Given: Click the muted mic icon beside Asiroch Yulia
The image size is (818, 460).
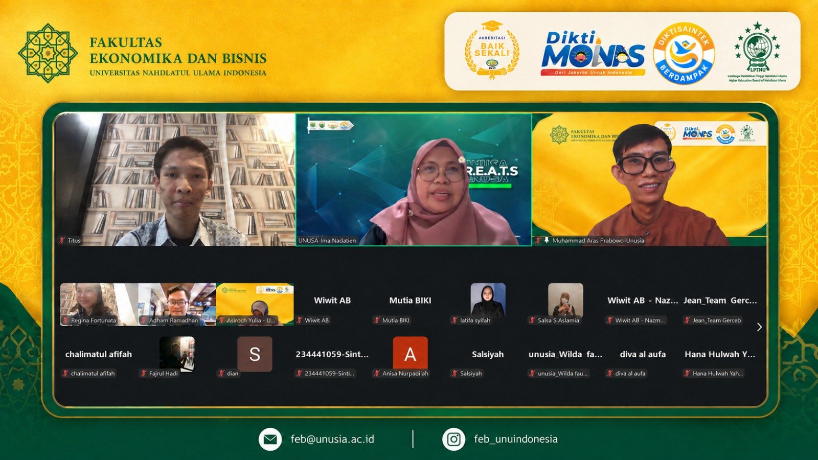Looking at the screenshot, I should pos(221,320).
